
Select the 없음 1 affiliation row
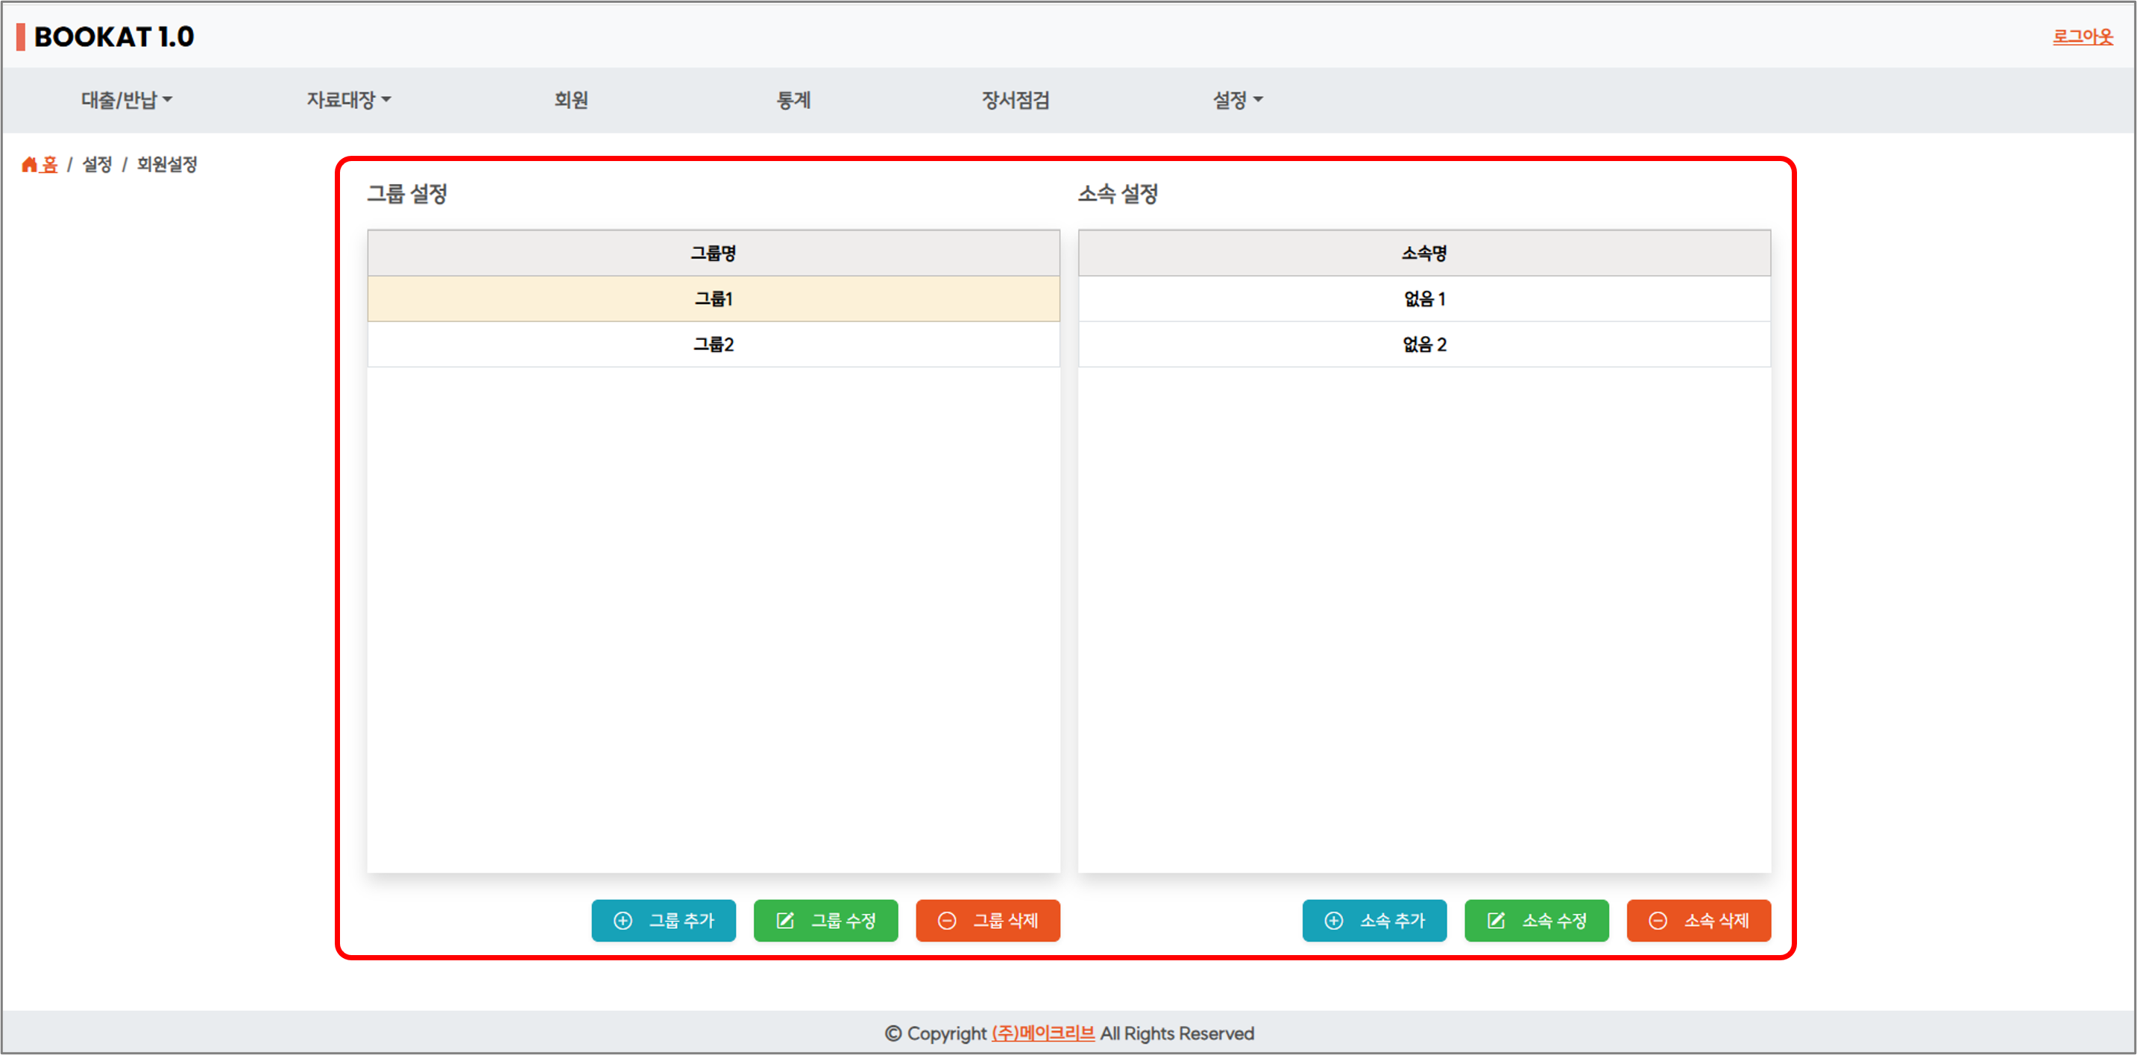point(1423,298)
